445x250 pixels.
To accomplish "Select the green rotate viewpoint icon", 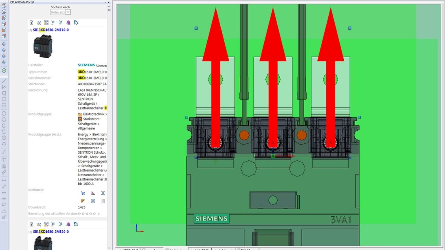I will pyautogui.click(x=4, y=71).
